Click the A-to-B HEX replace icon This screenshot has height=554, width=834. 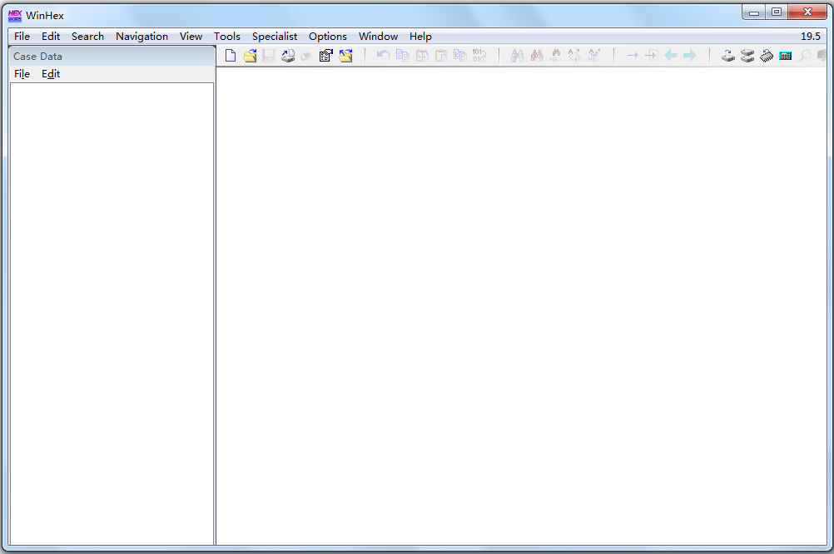coord(594,55)
